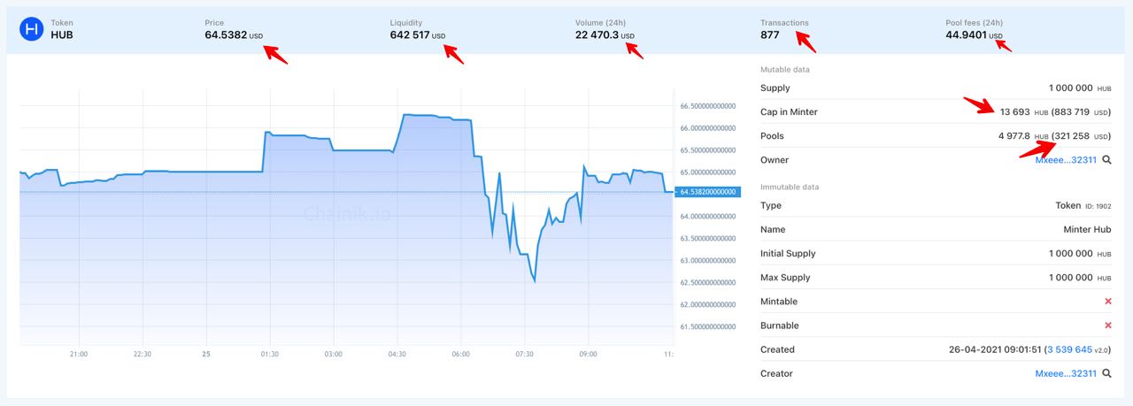Viewport: 1133px width, 406px height.
Task: Click the Minter Hub name value
Action: point(1087,229)
